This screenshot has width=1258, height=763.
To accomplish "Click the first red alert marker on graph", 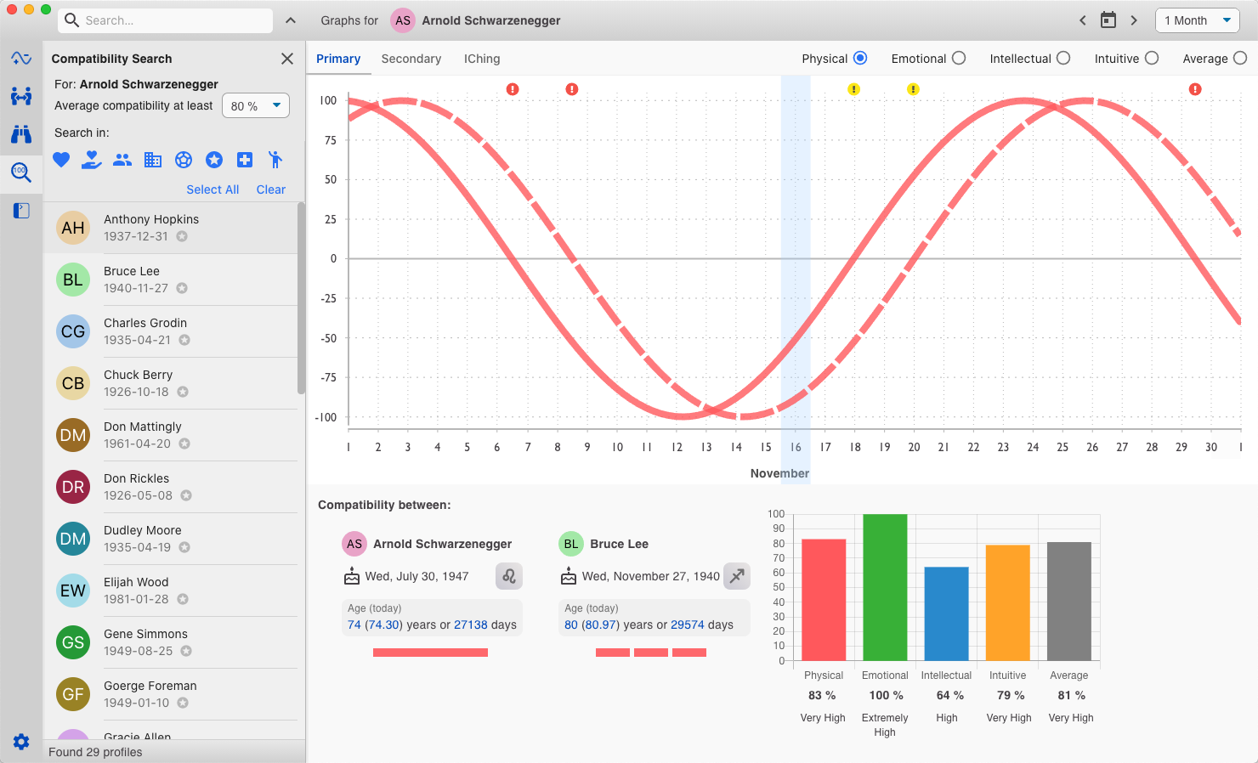I will point(513,89).
